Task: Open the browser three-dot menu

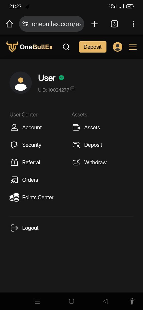Action: pyautogui.click(x=133, y=24)
